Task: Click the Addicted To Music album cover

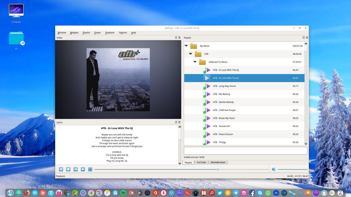Action: pyautogui.click(x=118, y=80)
